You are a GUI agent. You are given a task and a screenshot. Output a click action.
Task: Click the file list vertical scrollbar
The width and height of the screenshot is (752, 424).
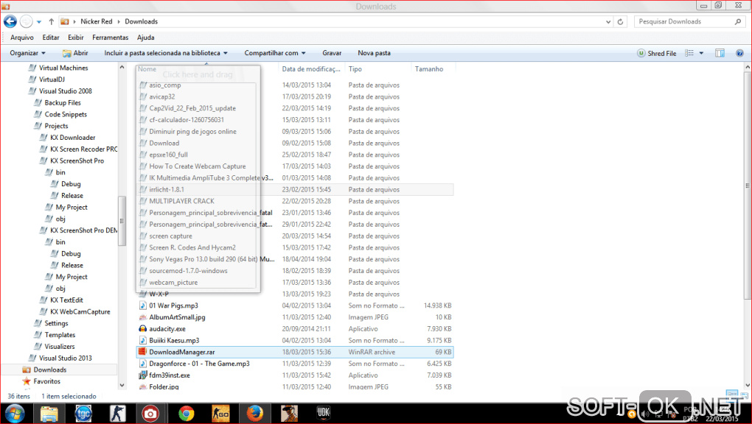pyautogui.click(x=748, y=185)
